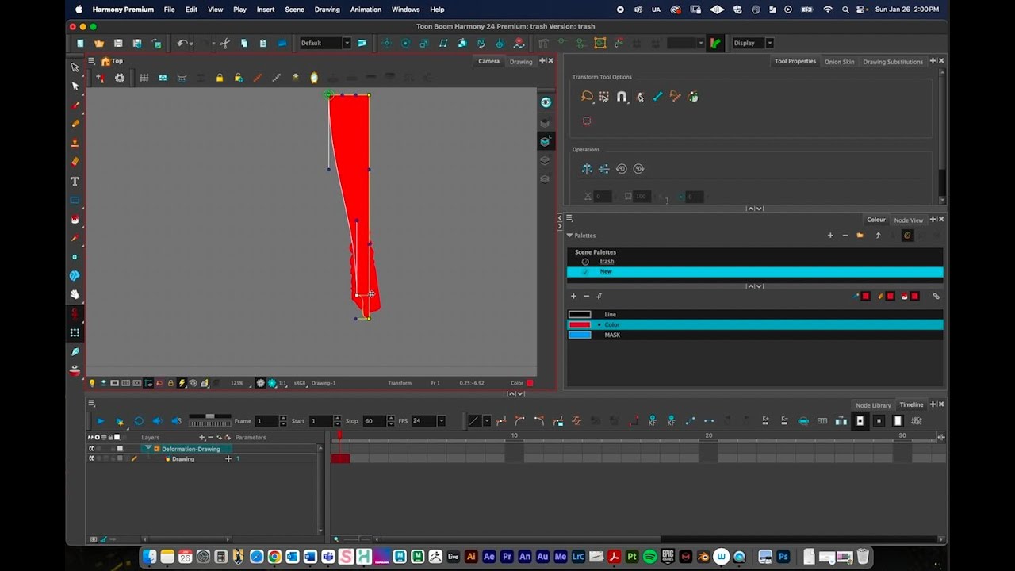Viewport: 1015px width, 571px height.
Task: Open the Colour view hamburger menu
Action: pos(569,219)
